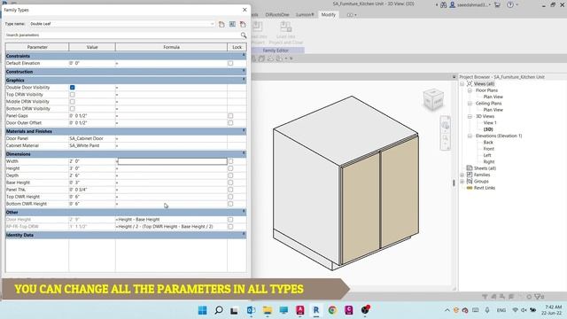
Task: Open Chrome from the taskbar
Action: (332, 310)
